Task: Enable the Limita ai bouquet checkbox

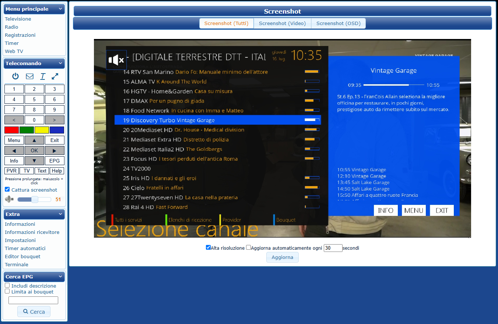Action: click(7, 291)
